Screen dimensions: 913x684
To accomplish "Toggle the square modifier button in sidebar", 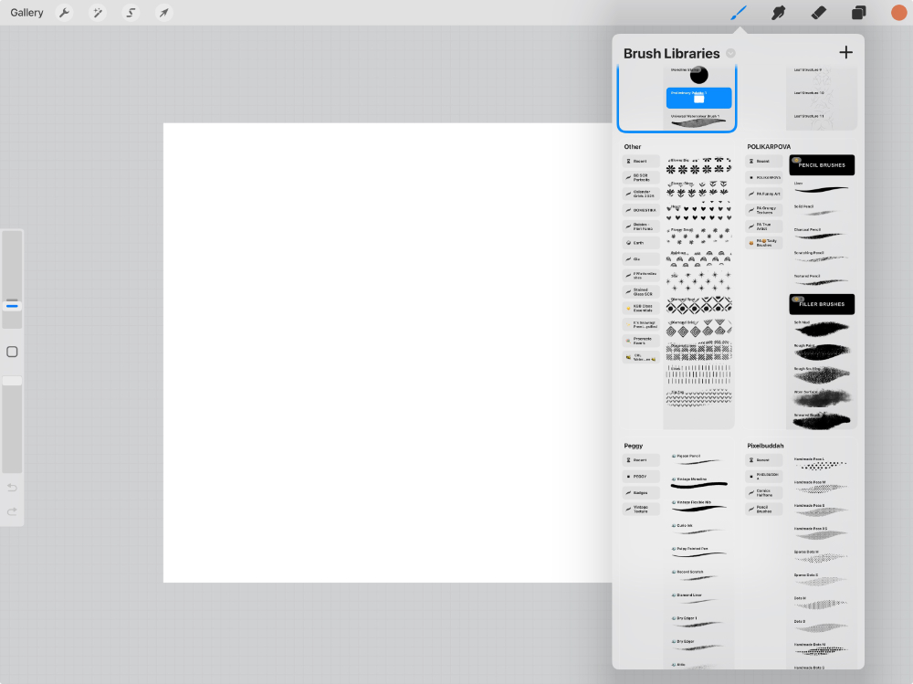I will tap(12, 352).
